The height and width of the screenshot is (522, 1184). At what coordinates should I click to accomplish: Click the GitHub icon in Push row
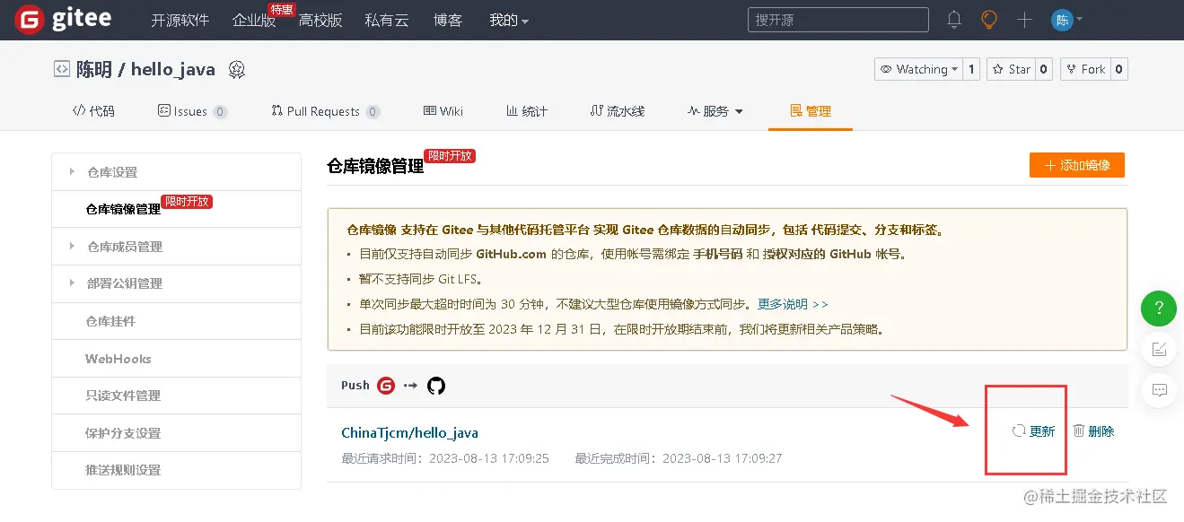click(x=436, y=386)
